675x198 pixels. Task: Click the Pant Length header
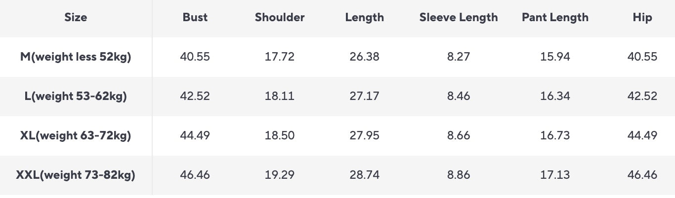coord(555,18)
